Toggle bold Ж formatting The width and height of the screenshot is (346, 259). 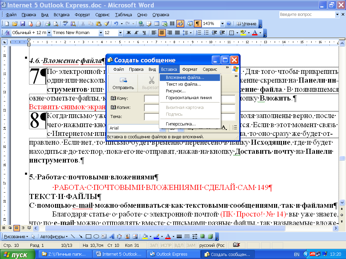click(129, 33)
